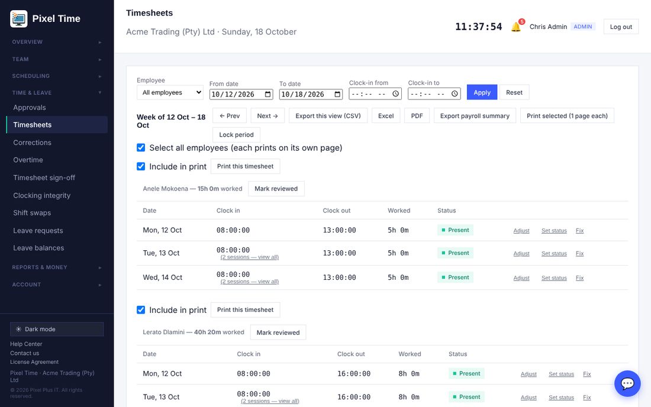View all sessions for Anele's Wed, 14 Oct
The width and height of the screenshot is (651, 407).
coord(250,282)
